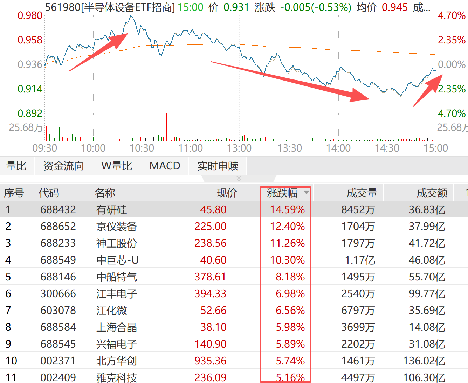
Task: Click stock code 688652
Action: click(x=58, y=227)
